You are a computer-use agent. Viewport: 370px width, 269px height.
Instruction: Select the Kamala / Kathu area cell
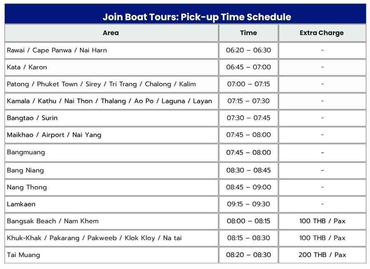click(x=110, y=101)
